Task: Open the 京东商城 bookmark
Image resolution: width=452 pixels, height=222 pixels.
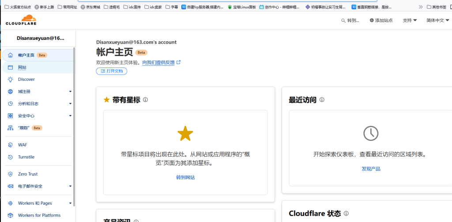Action: point(90,7)
